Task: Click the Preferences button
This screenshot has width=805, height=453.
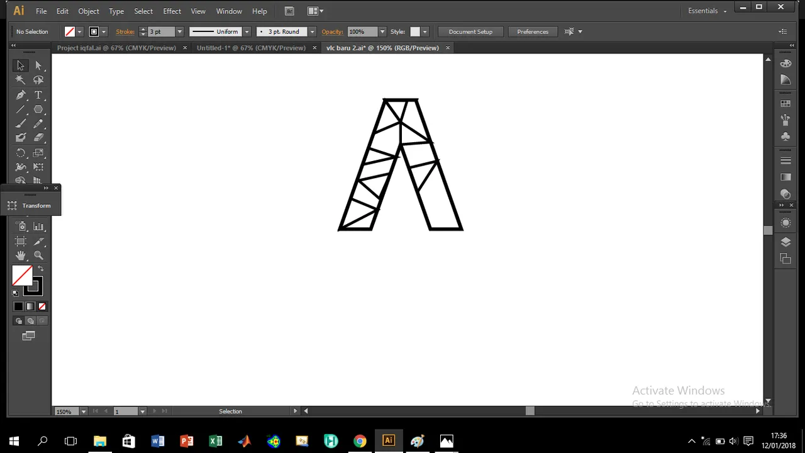Action: tap(533, 31)
